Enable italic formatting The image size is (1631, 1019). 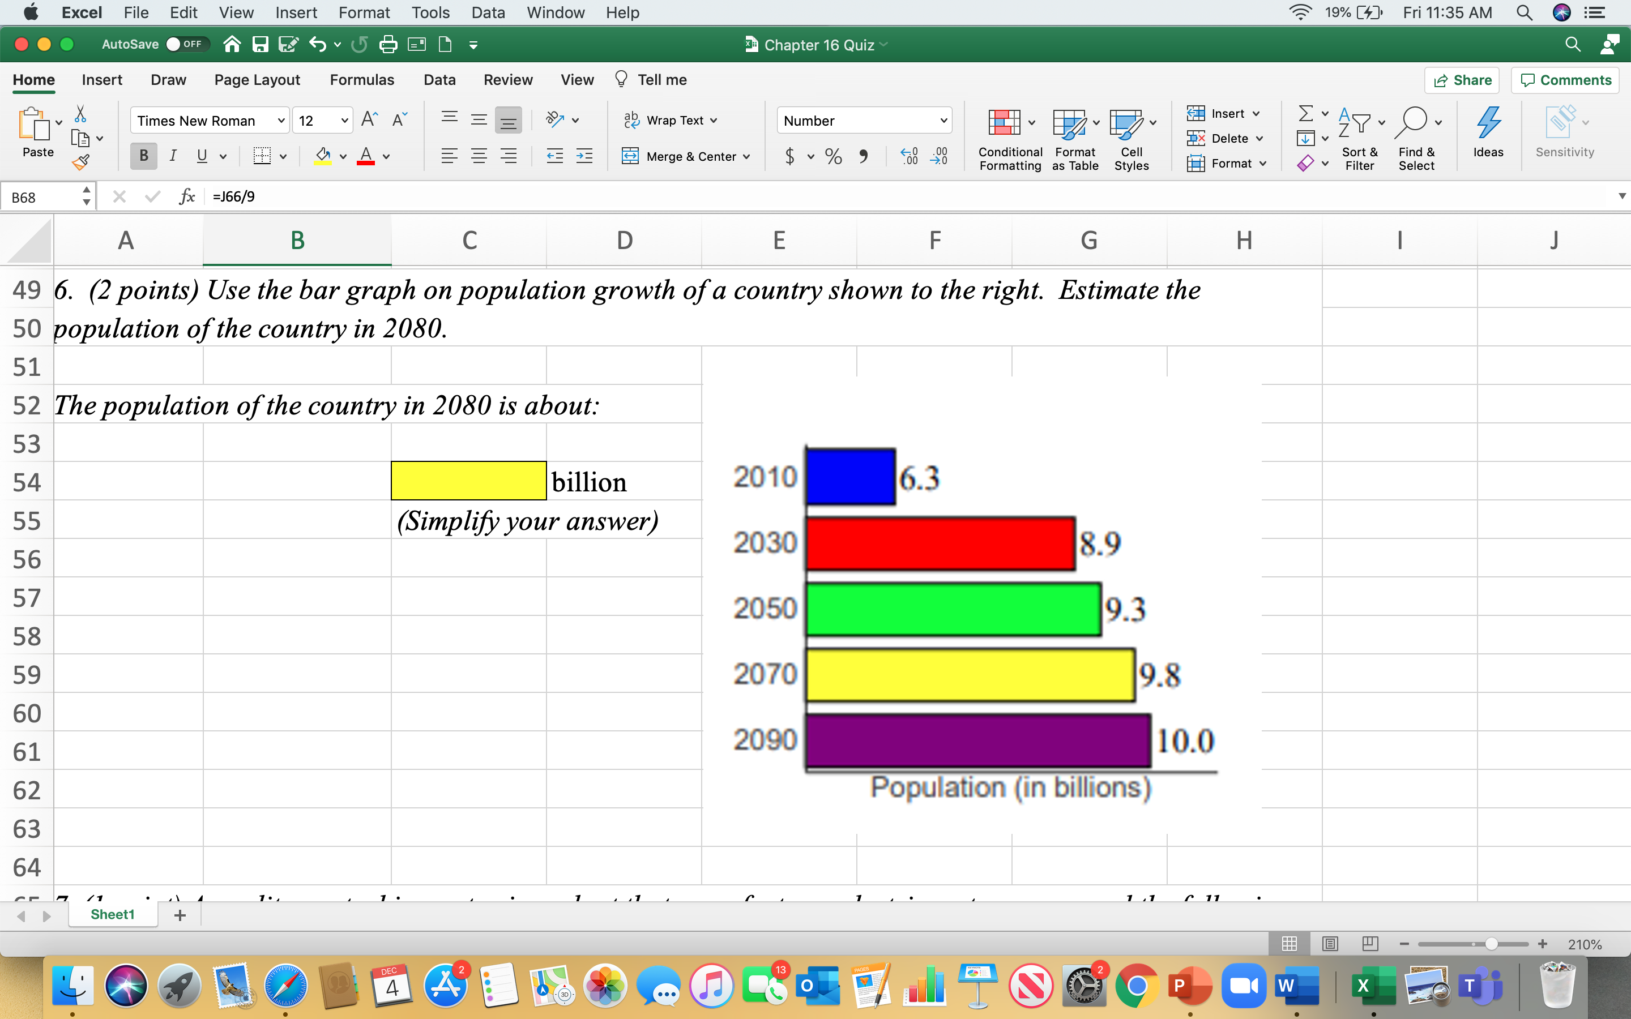173,156
